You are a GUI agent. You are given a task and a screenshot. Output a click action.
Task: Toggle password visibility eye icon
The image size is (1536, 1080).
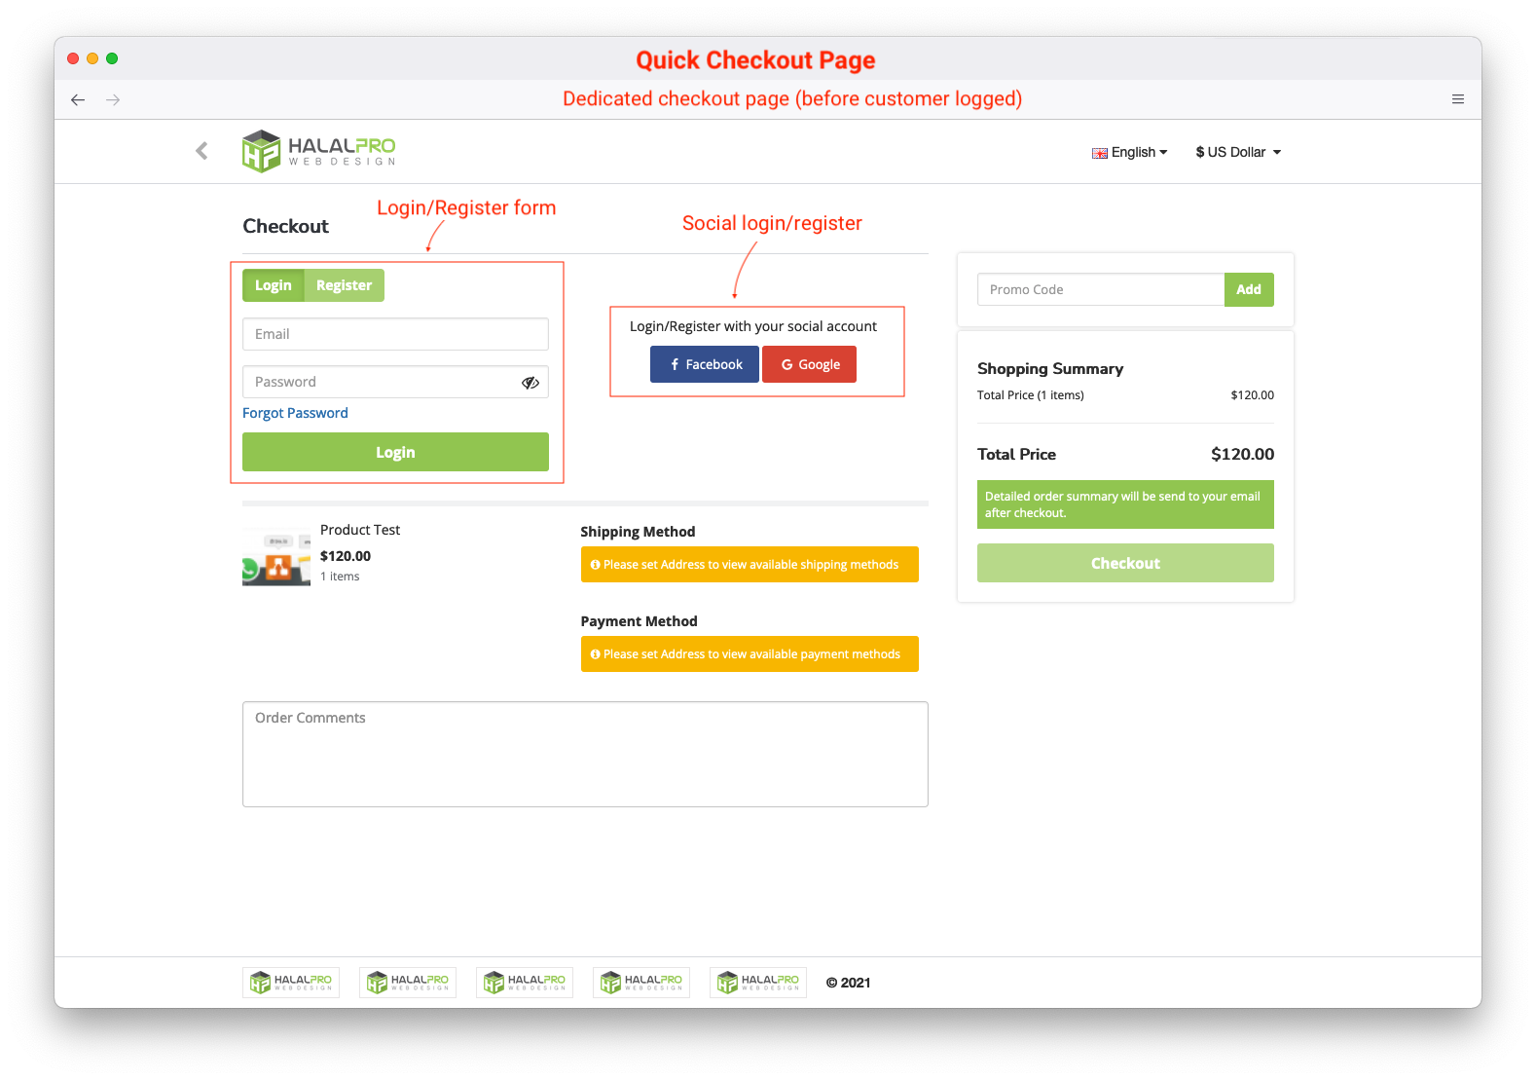[x=530, y=383]
